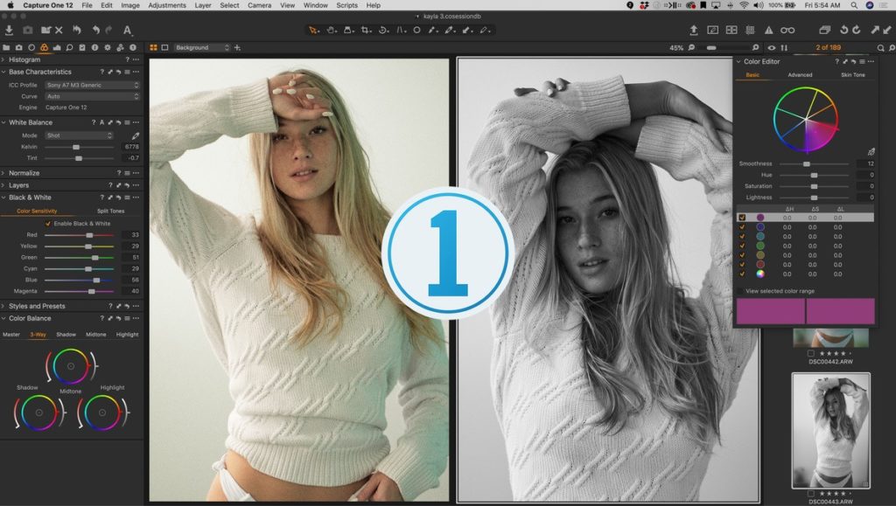Switch viewer to single image view

(x=164, y=48)
